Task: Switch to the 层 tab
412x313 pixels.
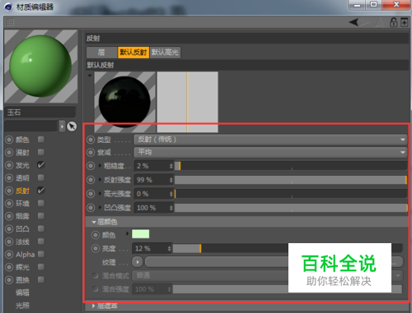Action: (101, 53)
